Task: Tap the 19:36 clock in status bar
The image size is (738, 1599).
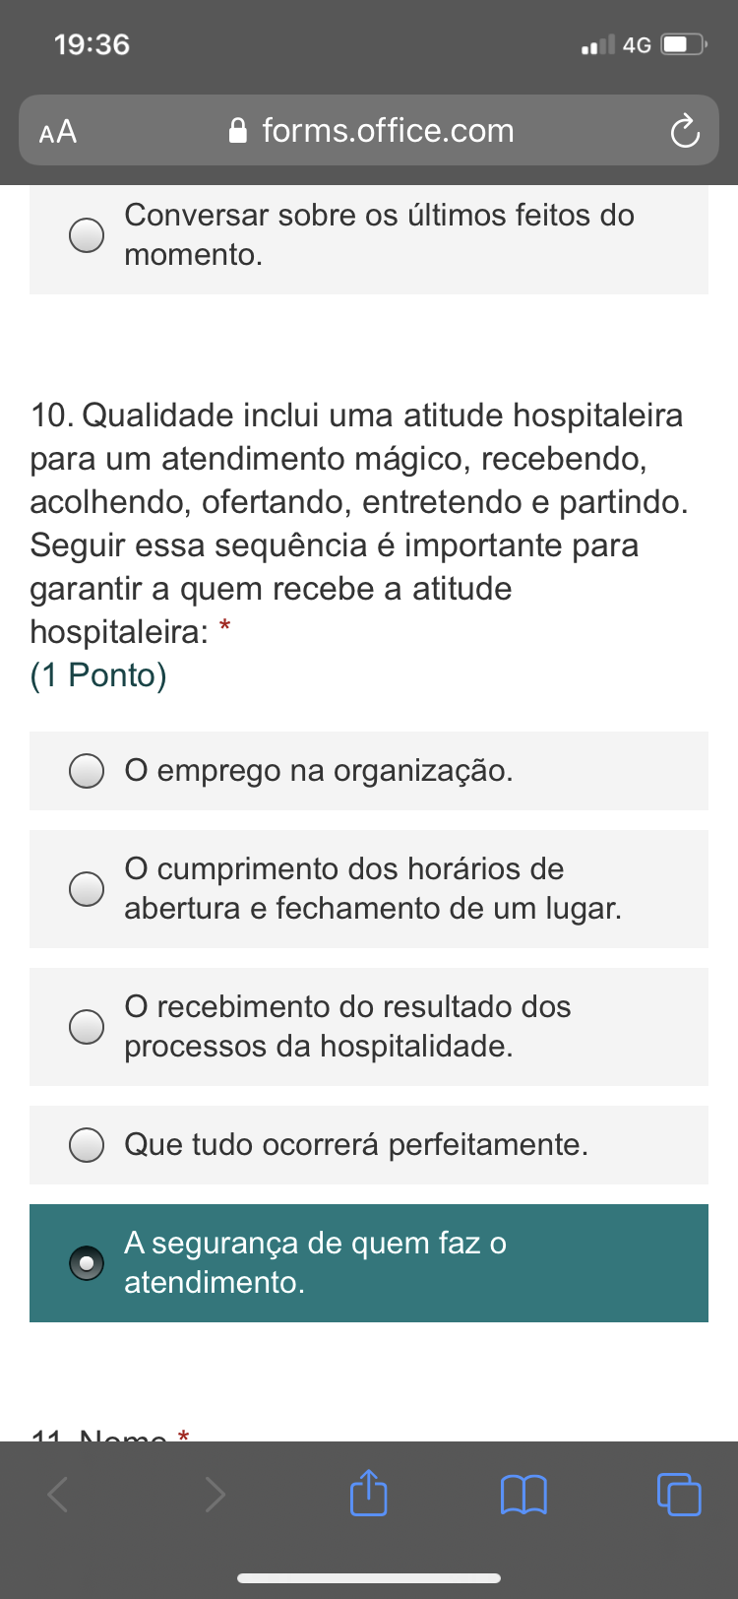Action: (92, 44)
